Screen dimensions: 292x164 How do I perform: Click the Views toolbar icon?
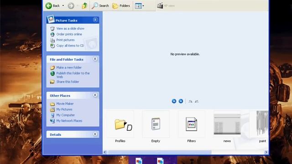point(138,6)
